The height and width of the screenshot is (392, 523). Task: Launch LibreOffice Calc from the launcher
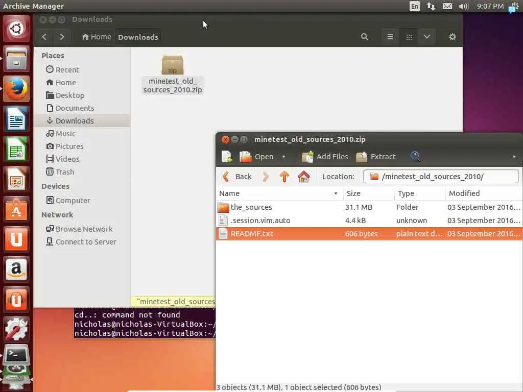click(16, 149)
